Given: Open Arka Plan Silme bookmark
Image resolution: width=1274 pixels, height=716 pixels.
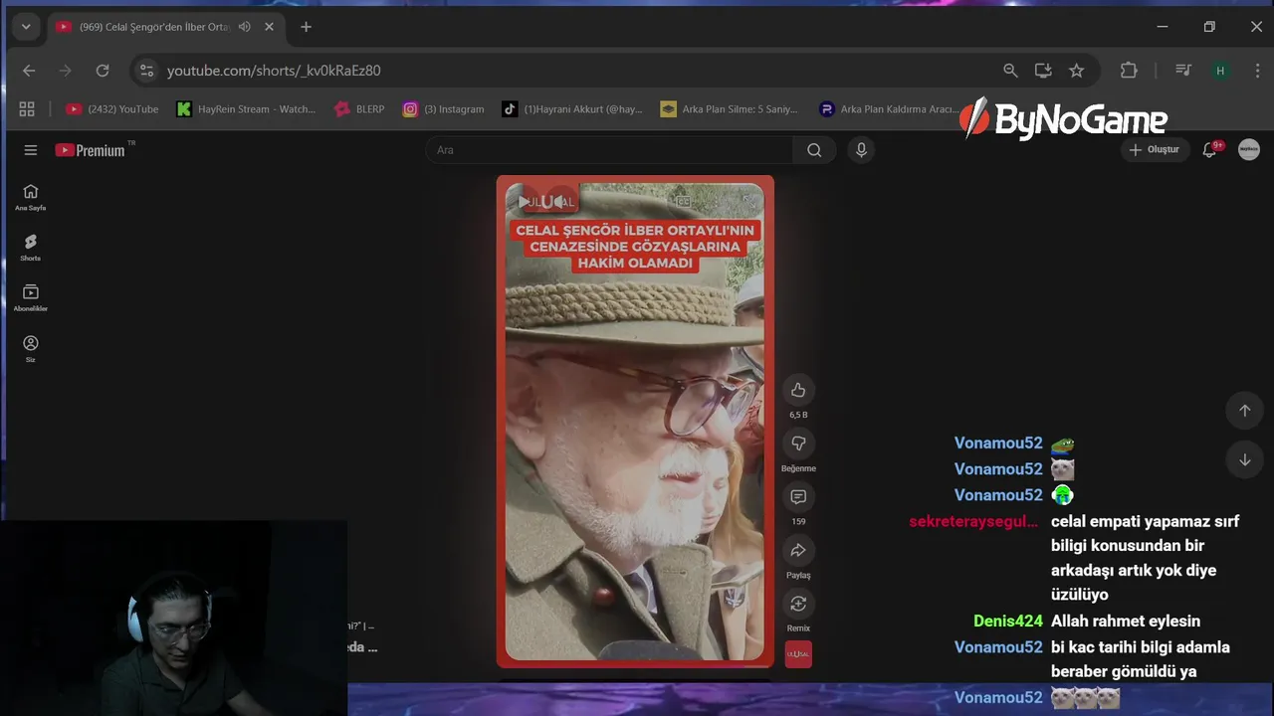Looking at the screenshot, I should tap(730, 109).
